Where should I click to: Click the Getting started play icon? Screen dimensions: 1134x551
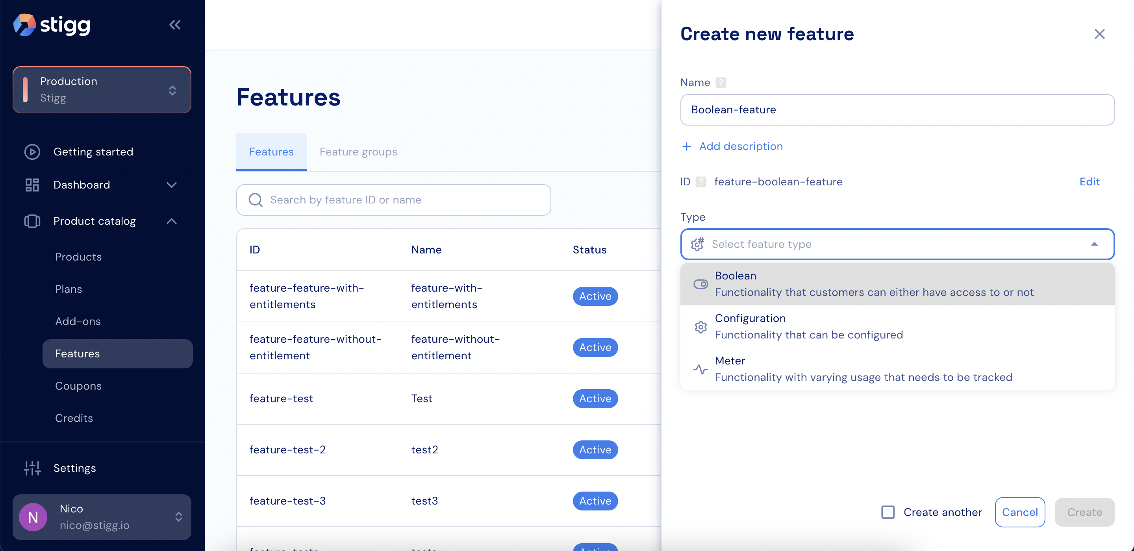click(32, 152)
